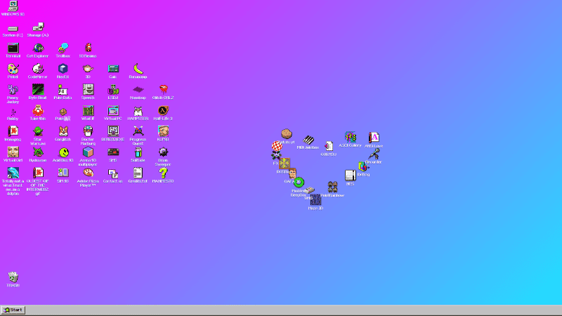Open the Virtual Girl icon
This screenshot has width=562, height=316.
pos(13,152)
